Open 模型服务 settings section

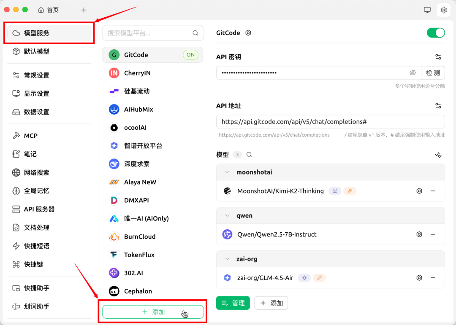(x=49, y=33)
